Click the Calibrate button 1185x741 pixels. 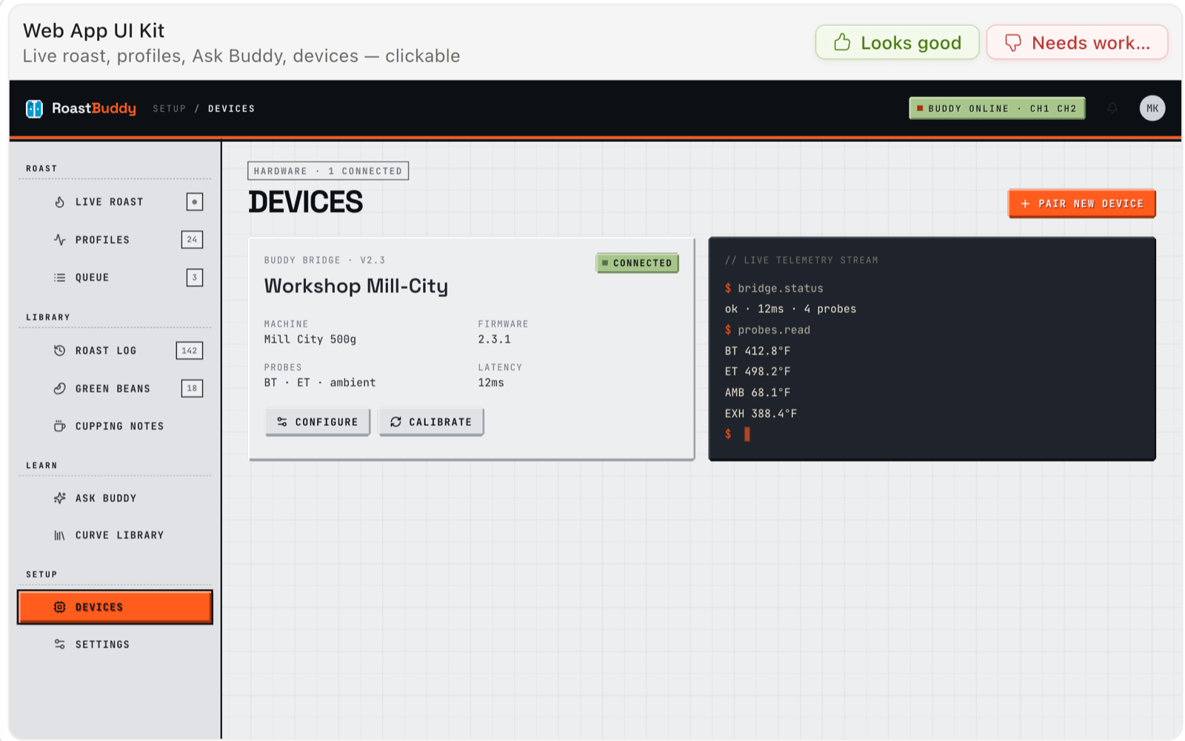(431, 422)
